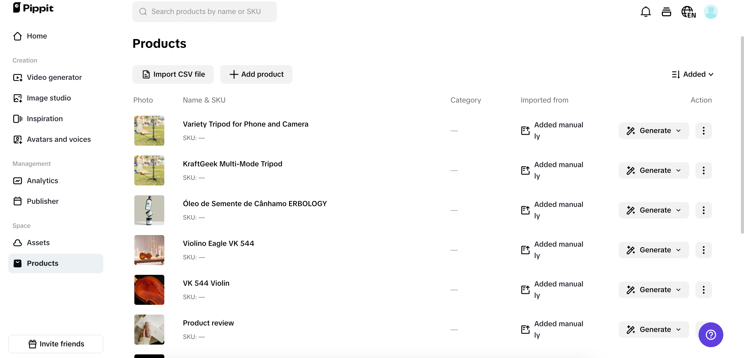This screenshot has width=744, height=358.
Task: Expand Generate options for Product review
Action: coord(653,329)
